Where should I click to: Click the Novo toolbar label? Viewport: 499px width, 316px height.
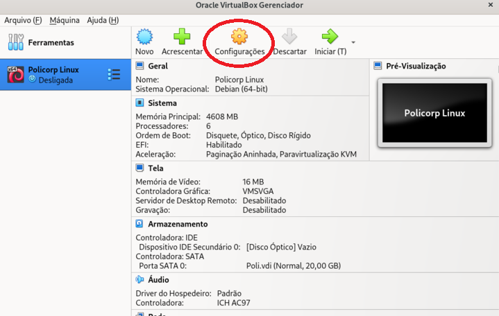click(x=144, y=51)
